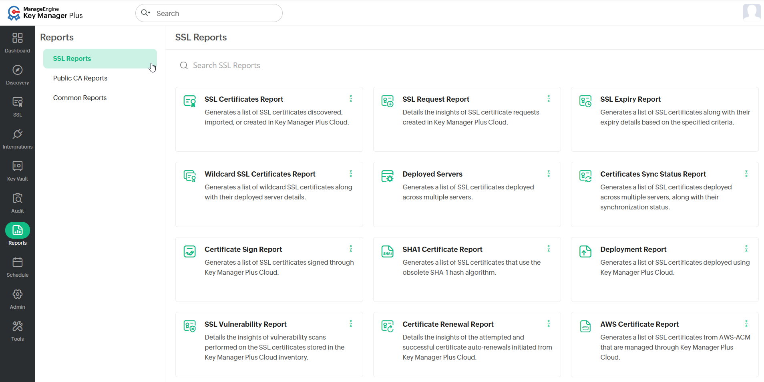
Task: Open the Tools sidebar icon
Action: 18,326
